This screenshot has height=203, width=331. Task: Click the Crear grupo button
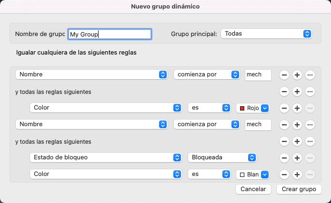click(x=299, y=189)
